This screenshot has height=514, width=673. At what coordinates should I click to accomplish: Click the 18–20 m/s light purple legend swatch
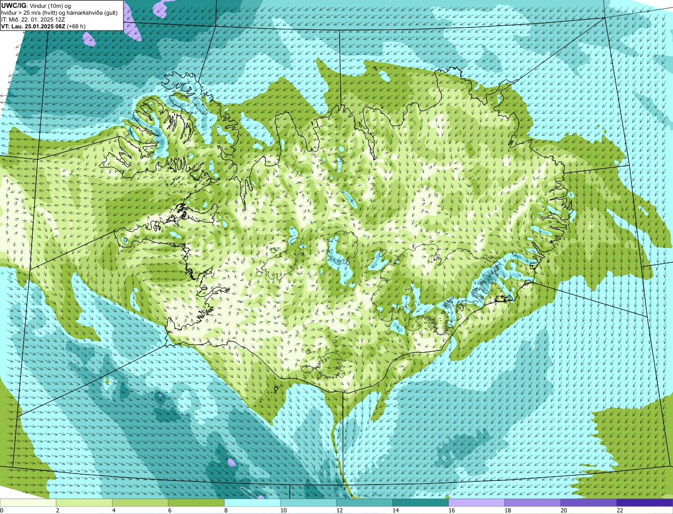(x=533, y=503)
